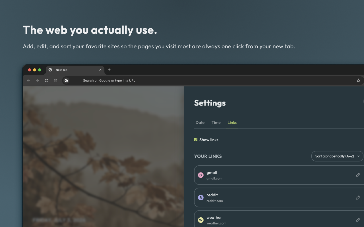Edit the reddit link with pencil icon

click(x=358, y=197)
